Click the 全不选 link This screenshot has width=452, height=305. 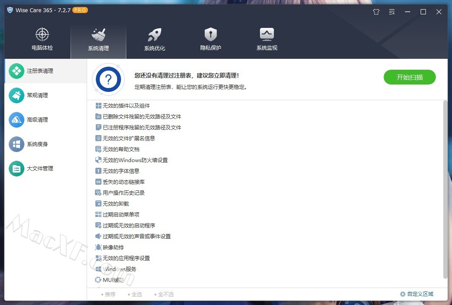(x=164, y=294)
